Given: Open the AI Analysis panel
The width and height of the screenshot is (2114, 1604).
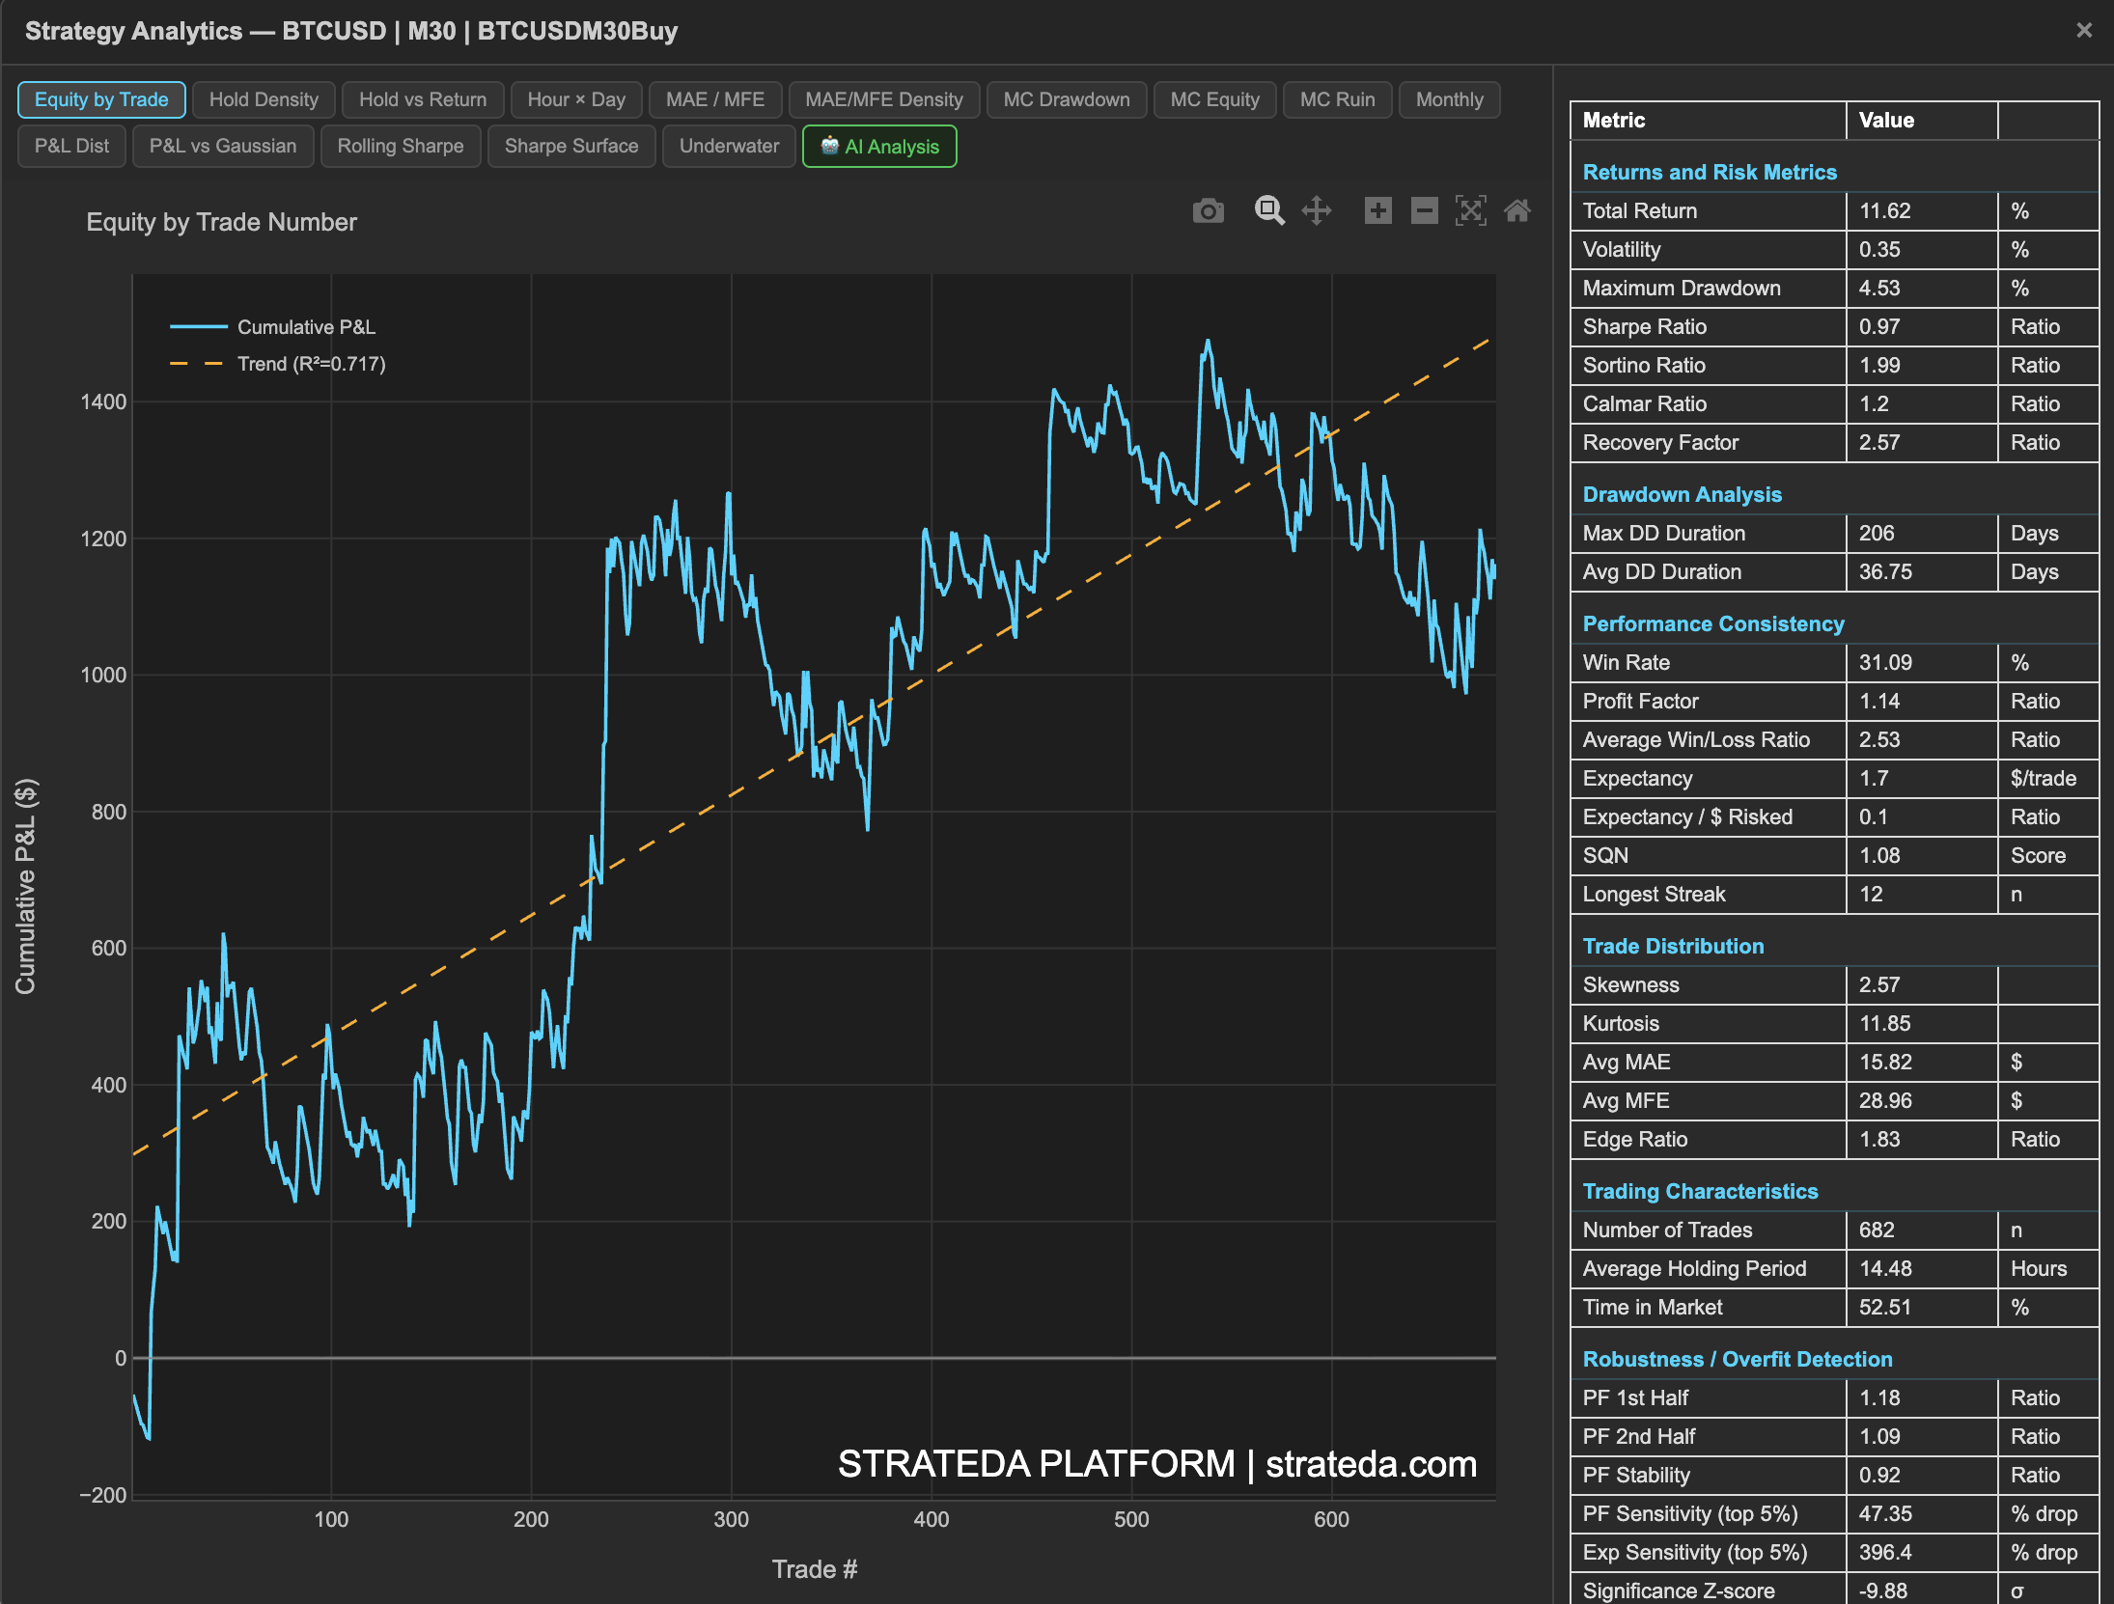Looking at the screenshot, I should [x=890, y=147].
